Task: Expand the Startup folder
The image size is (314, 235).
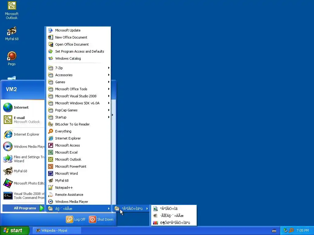Action: 78,117
